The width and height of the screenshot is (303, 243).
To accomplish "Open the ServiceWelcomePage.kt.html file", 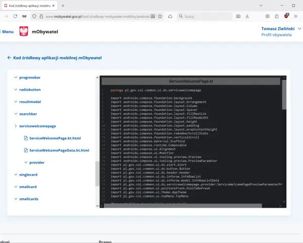I will coord(55,138).
